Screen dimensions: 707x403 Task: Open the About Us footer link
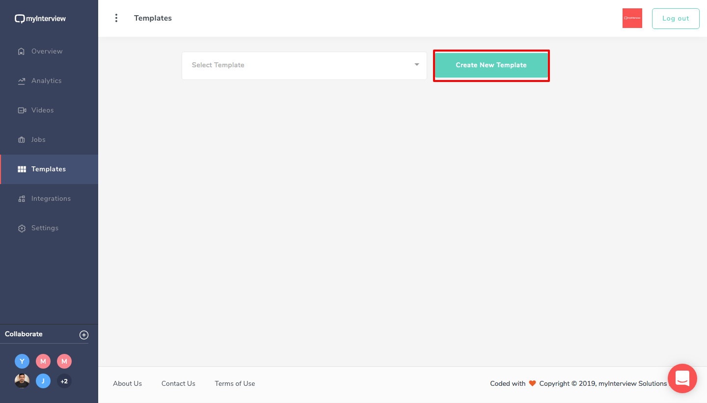[127, 383]
